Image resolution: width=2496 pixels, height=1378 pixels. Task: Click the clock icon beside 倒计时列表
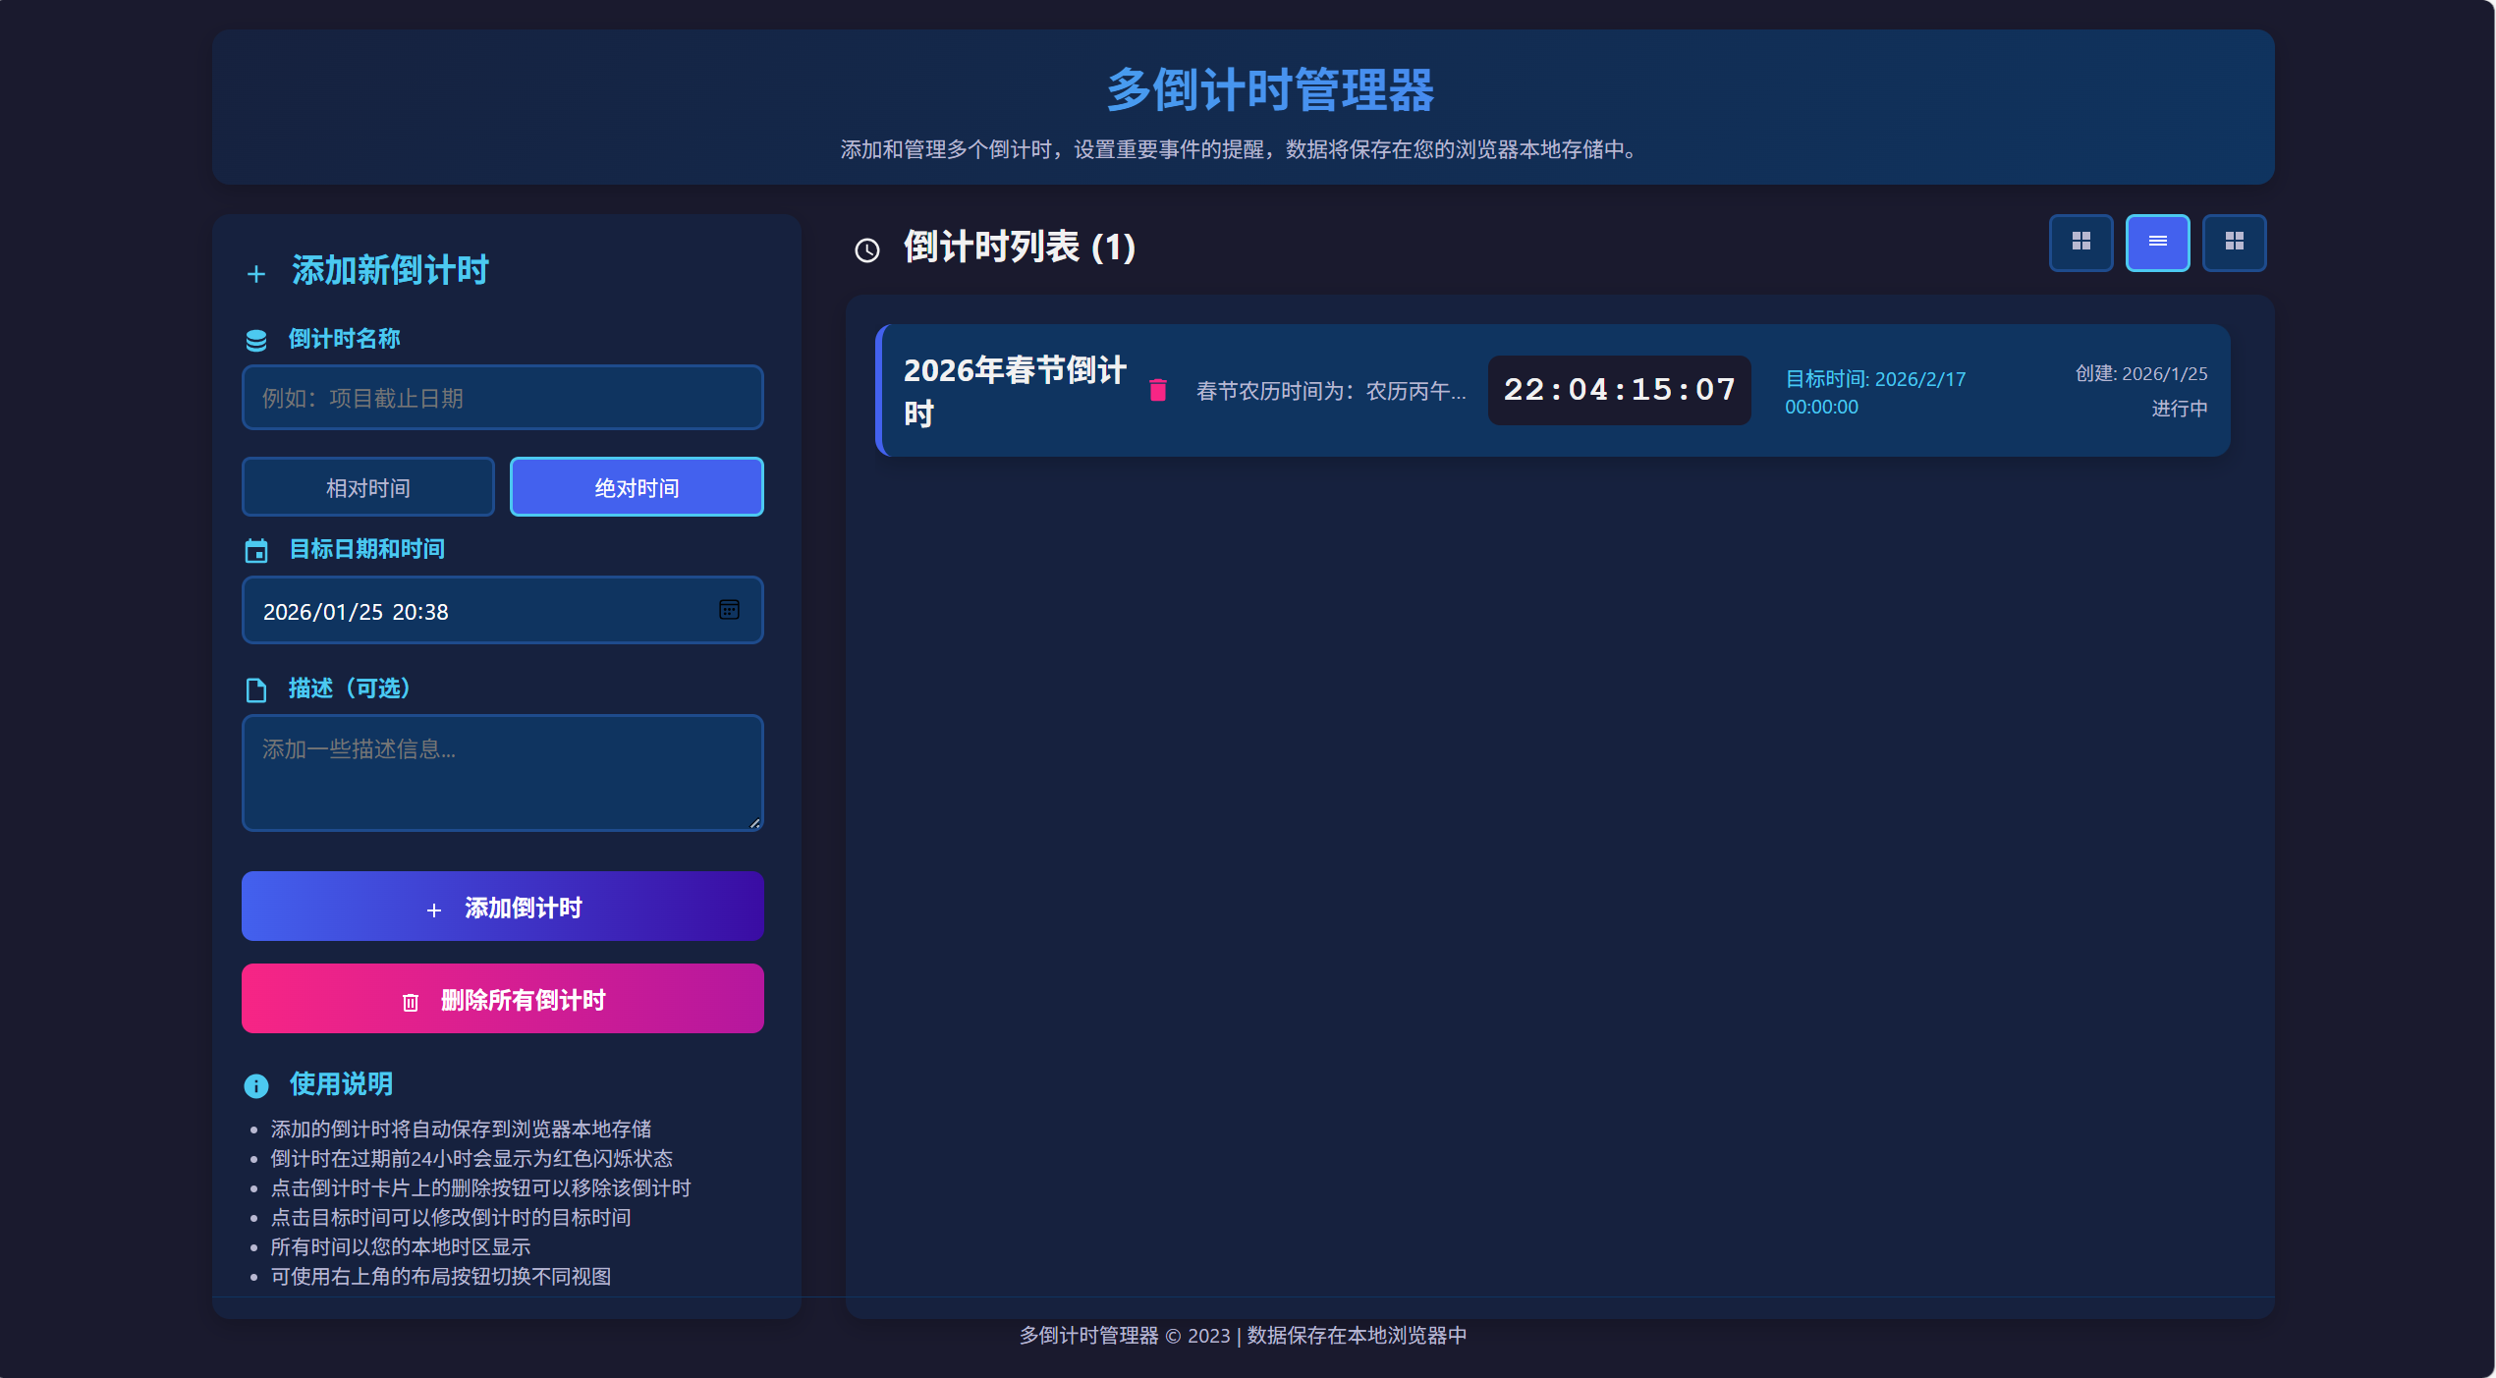(x=867, y=250)
